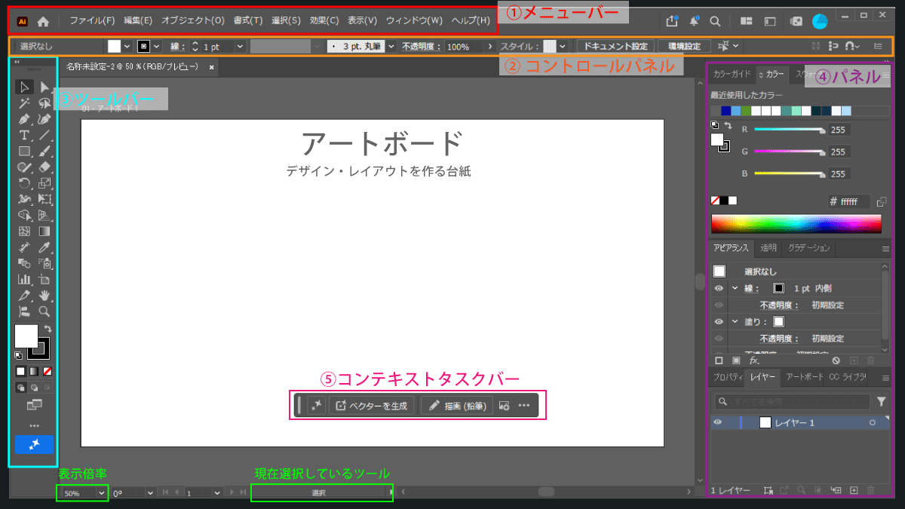Select the Pen tool
The width and height of the screenshot is (905, 509).
24,119
